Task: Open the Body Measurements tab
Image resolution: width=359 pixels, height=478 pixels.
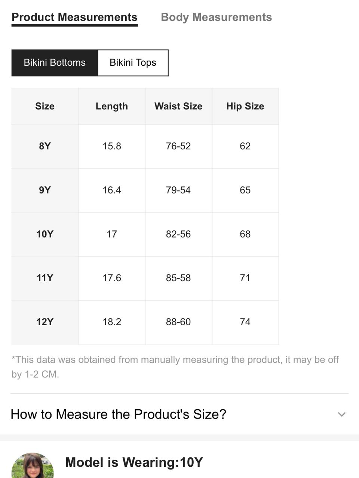Action: click(x=216, y=17)
